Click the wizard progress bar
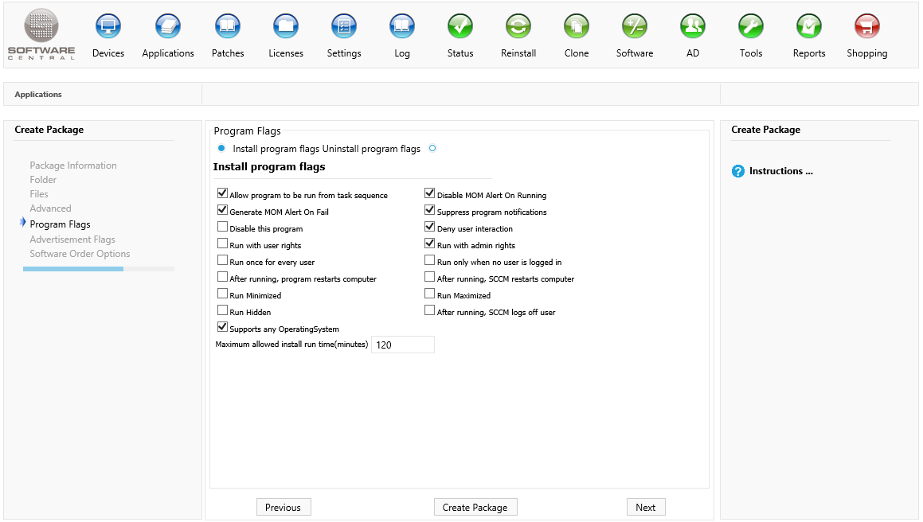Image resolution: width=923 pixels, height=522 pixels. tap(98, 269)
